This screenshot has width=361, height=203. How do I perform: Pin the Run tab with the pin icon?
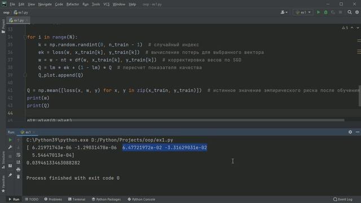pyautogui.click(x=10, y=175)
